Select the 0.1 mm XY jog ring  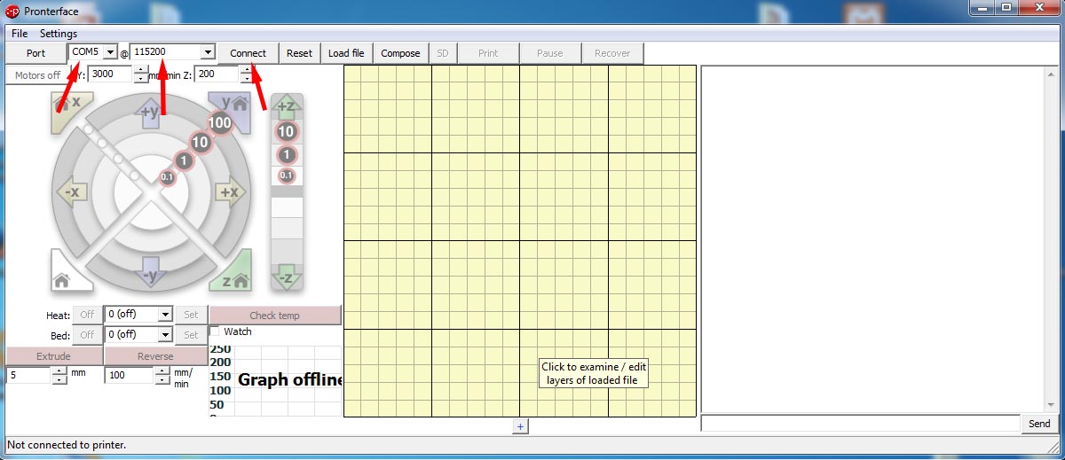tap(168, 177)
